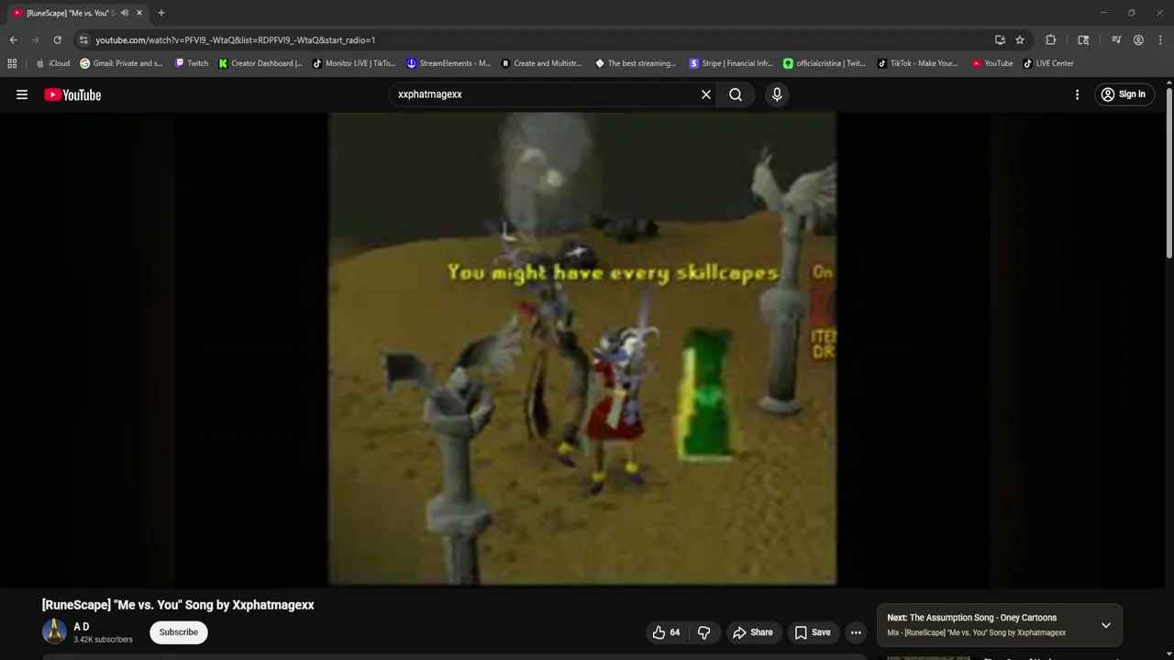Click the 3.42K subscribers text
The width and height of the screenshot is (1174, 660).
click(x=103, y=640)
